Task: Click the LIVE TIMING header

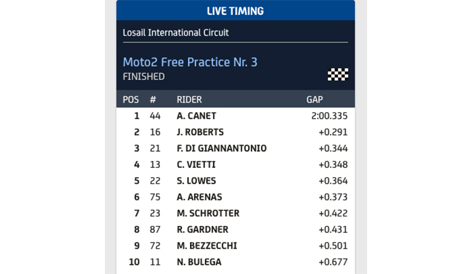Action: (x=235, y=11)
